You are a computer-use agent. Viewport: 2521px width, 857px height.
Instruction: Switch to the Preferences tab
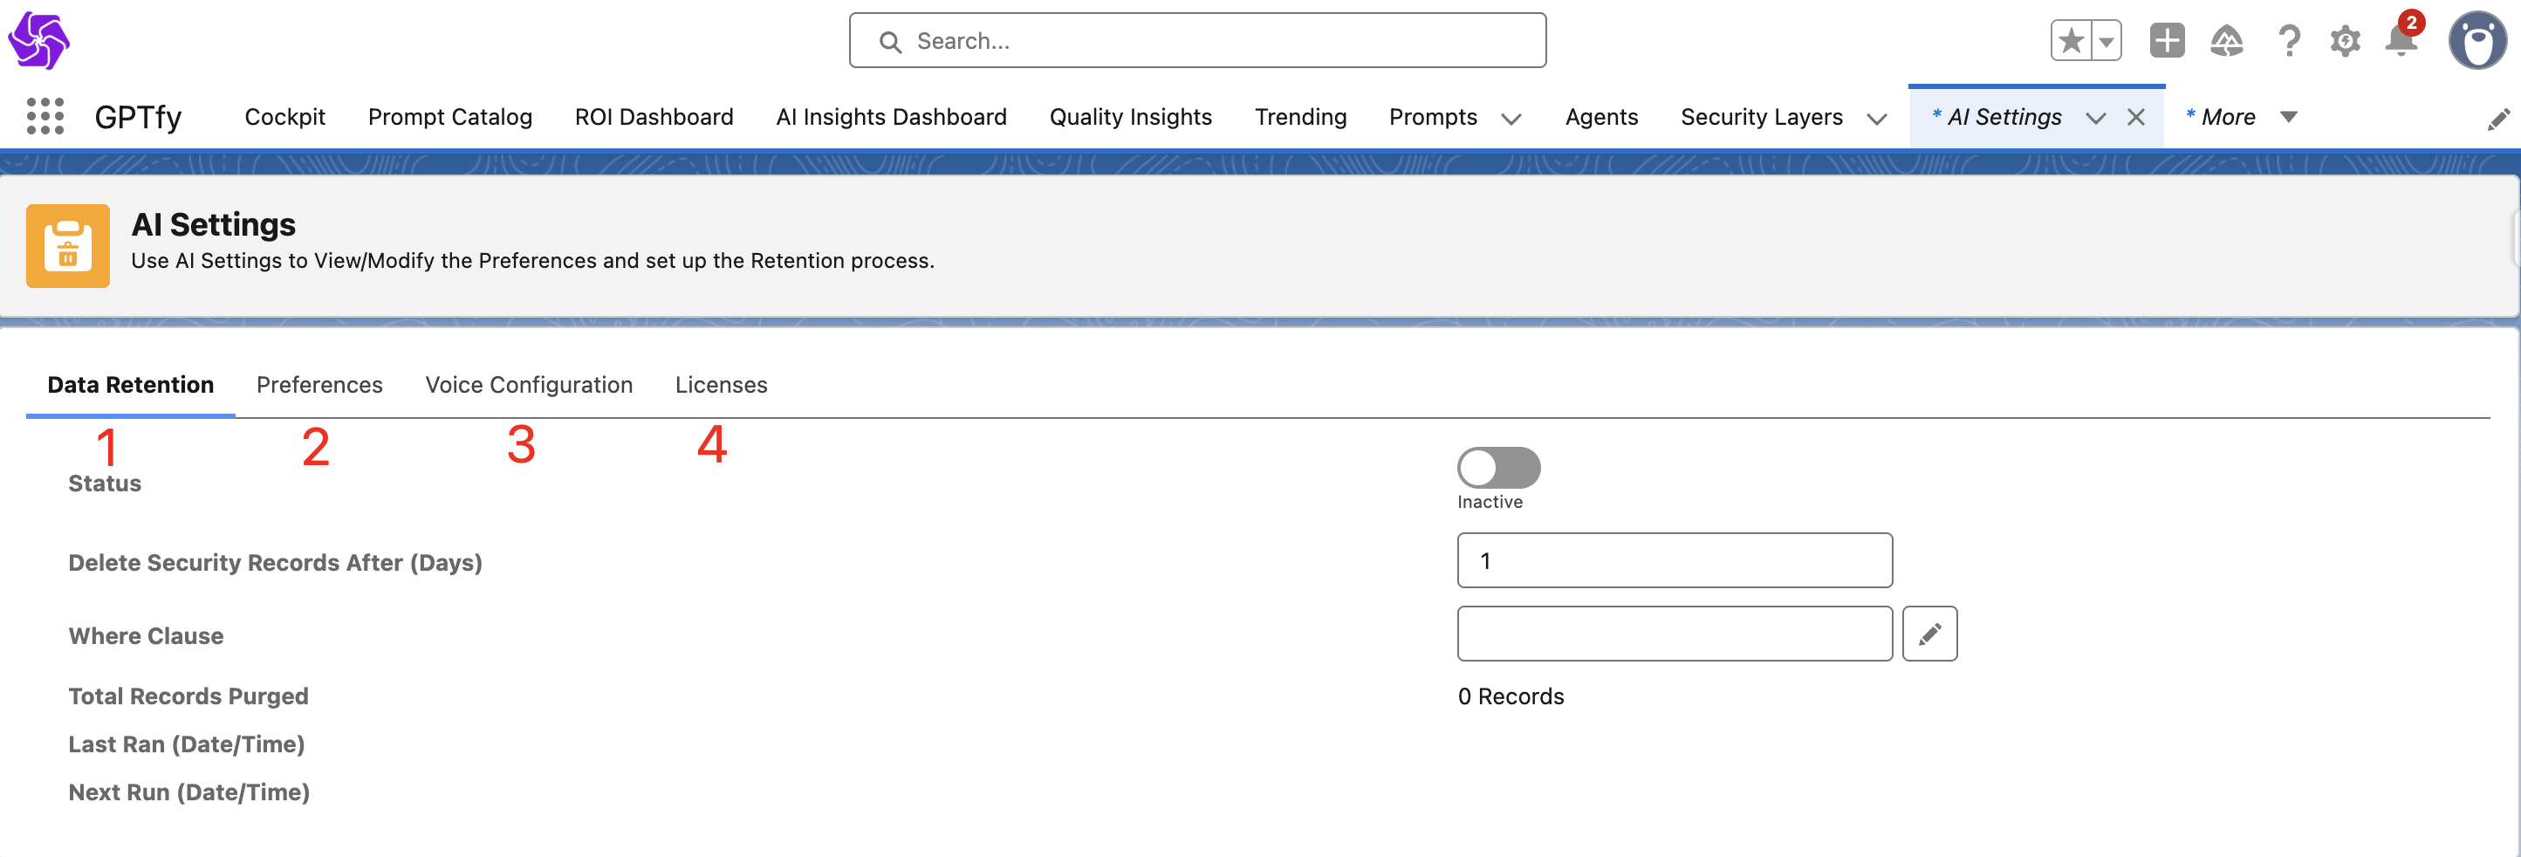tap(319, 385)
